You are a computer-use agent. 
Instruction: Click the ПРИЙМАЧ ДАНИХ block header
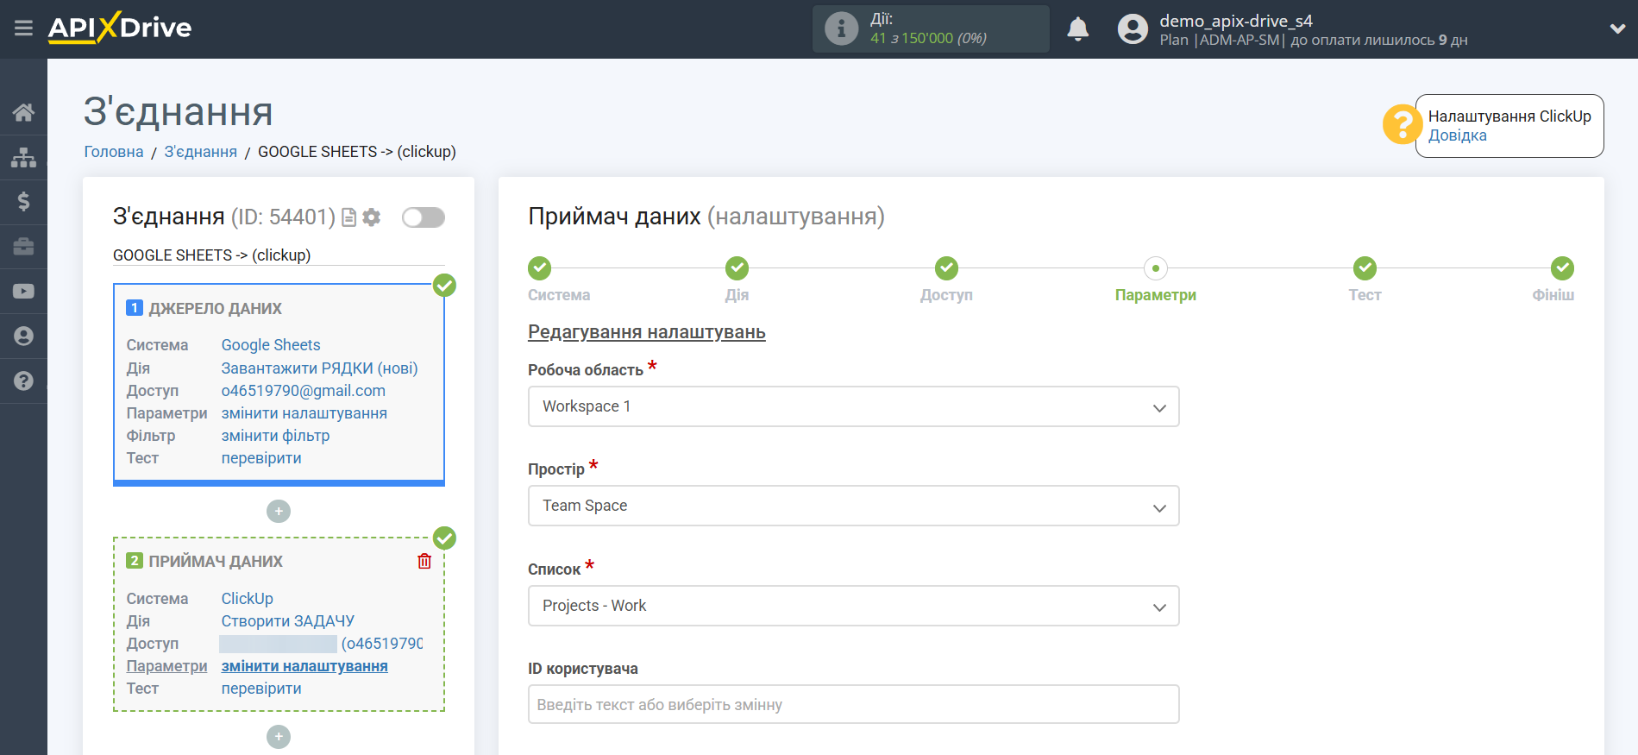tap(216, 562)
